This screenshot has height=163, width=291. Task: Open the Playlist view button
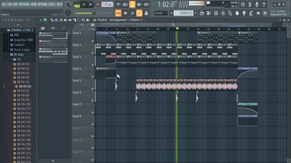pos(202,13)
